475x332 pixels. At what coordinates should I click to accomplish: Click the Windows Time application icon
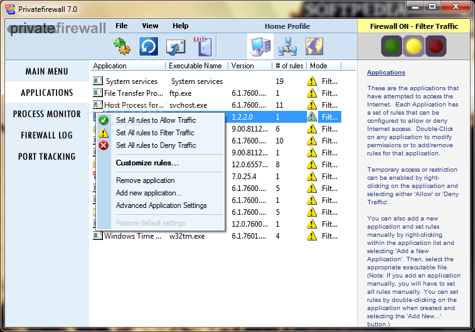point(97,236)
